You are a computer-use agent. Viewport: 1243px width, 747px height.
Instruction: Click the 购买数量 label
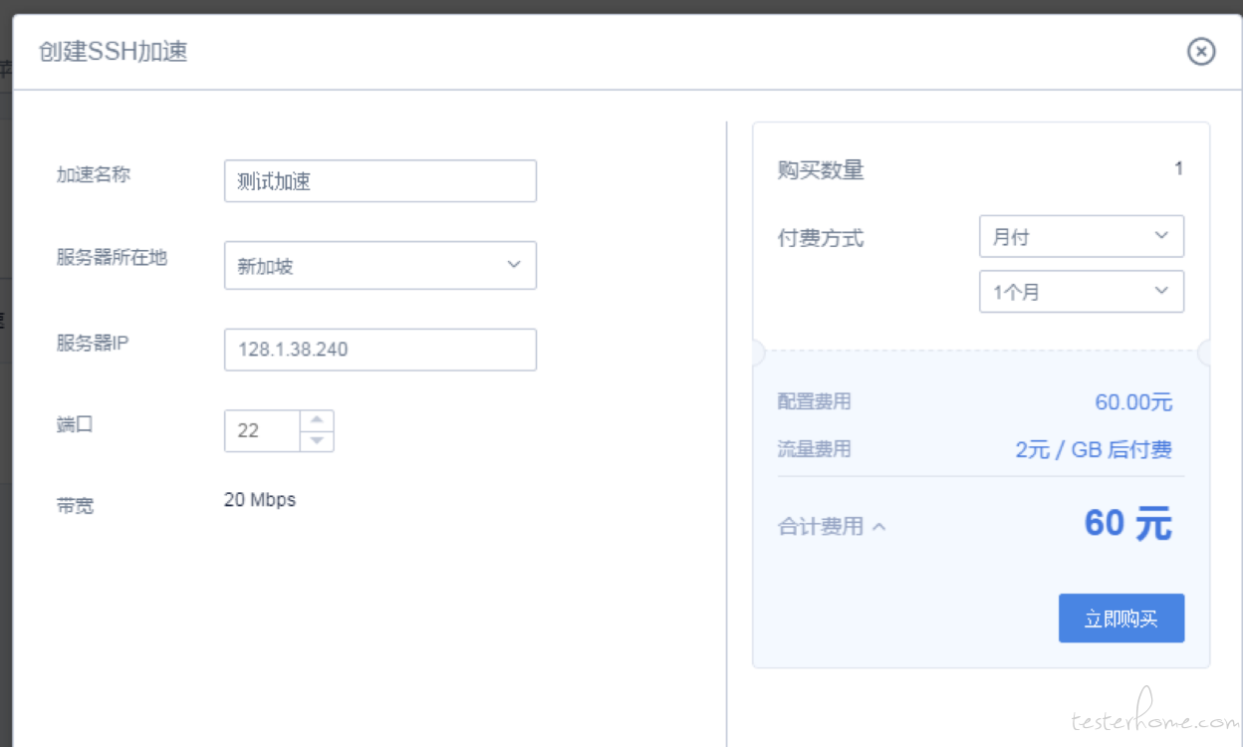(x=821, y=170)
